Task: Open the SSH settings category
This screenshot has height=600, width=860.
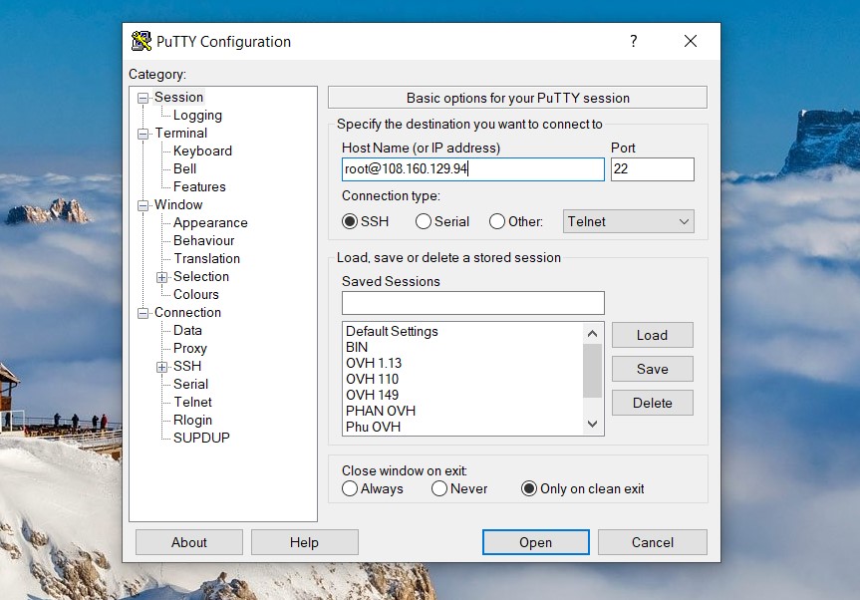Action: (187, 366)
